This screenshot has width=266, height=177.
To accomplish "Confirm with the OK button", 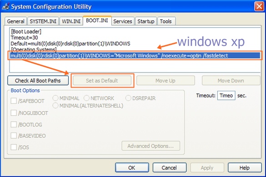I will point(132,167).
